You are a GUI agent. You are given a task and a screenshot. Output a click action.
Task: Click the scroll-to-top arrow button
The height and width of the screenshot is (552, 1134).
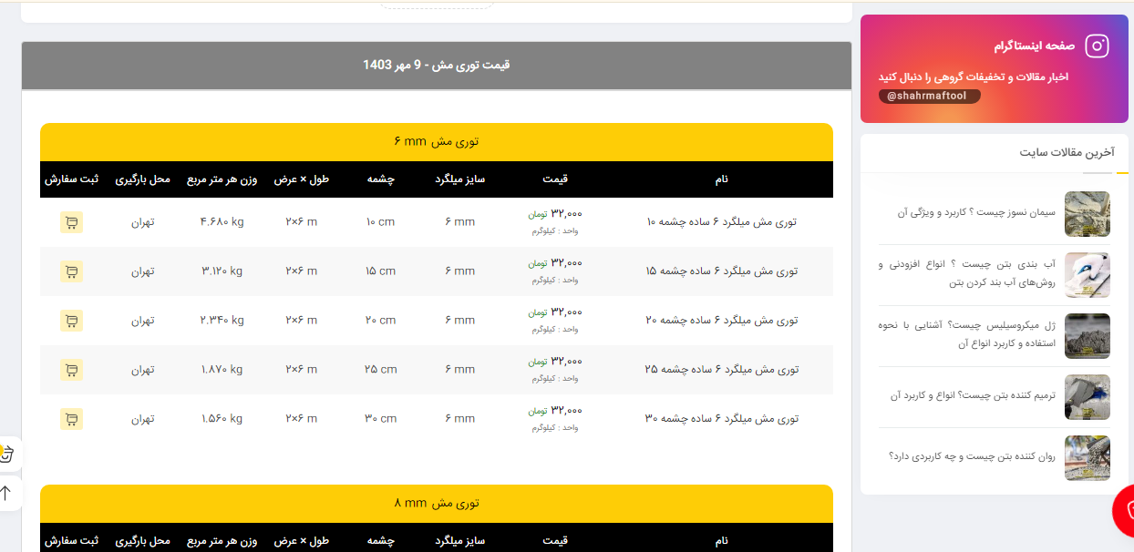[7, 494]
